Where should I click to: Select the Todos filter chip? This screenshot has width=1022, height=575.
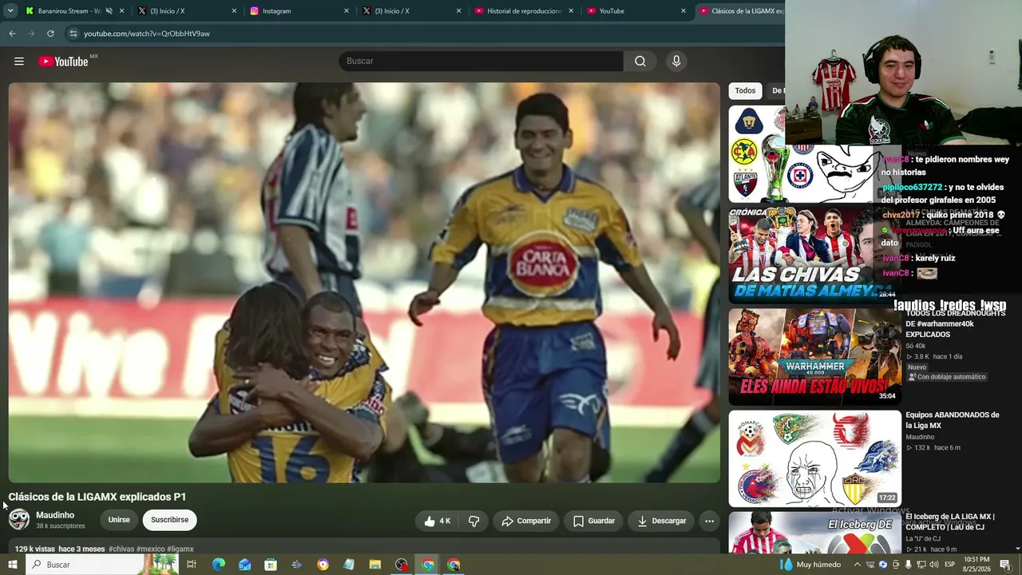[745, 91]
